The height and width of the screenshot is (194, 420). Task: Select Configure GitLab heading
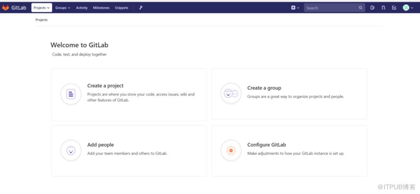267,145
